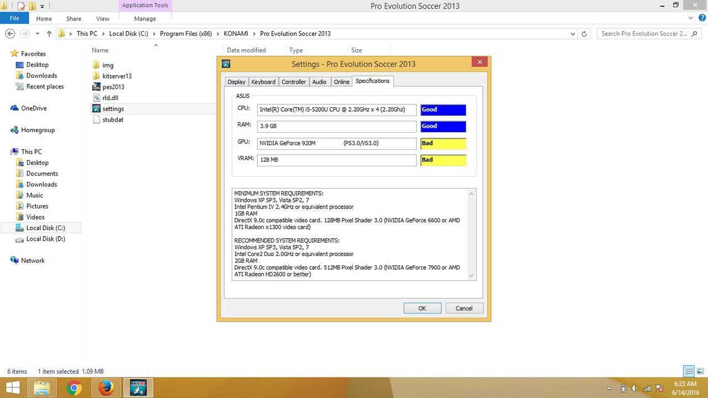Switch to the Share ribbon tab

74,18
